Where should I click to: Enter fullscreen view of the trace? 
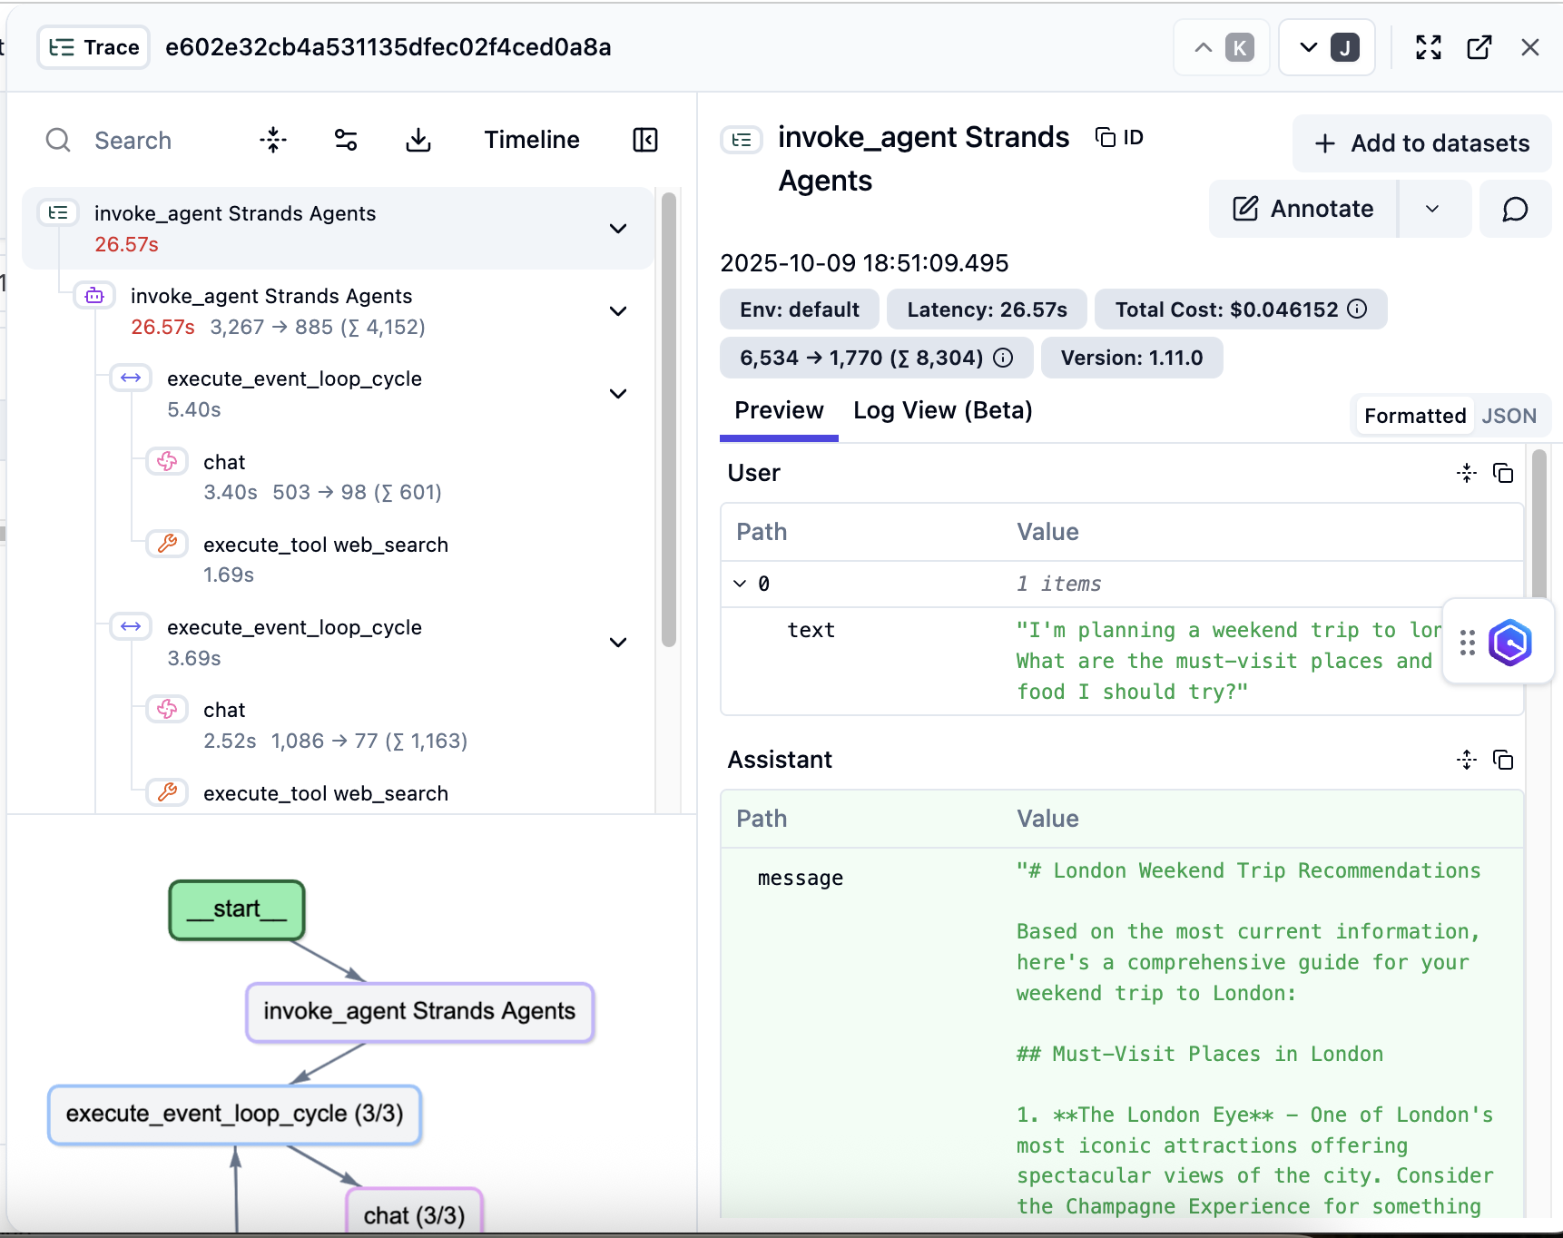click(x=1429, y=47)
